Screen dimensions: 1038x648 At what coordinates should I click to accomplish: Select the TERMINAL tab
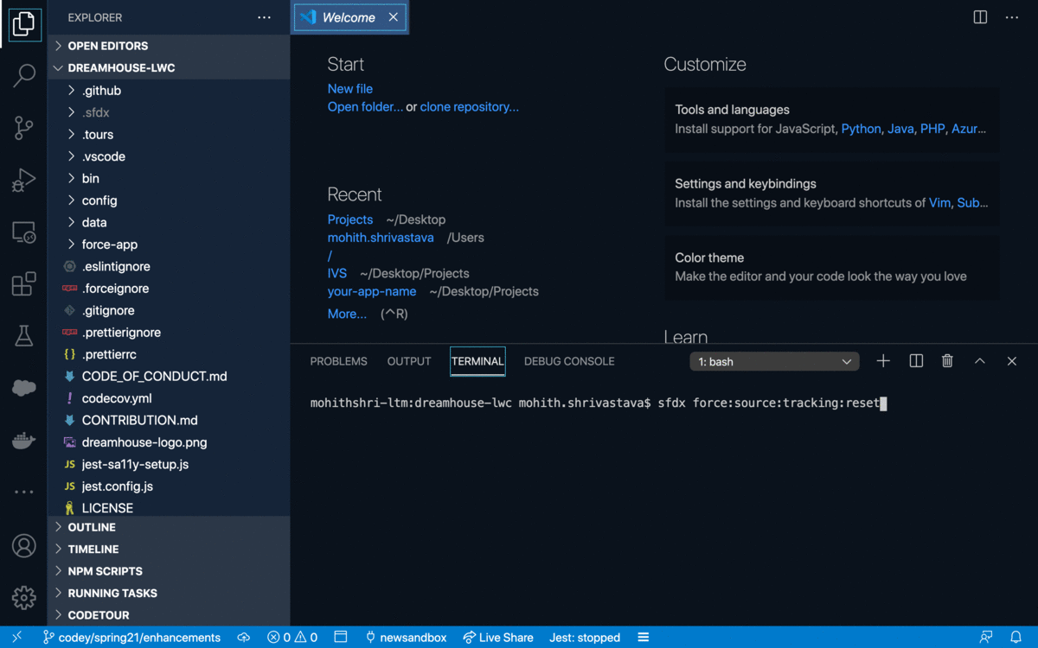[477, 361]
